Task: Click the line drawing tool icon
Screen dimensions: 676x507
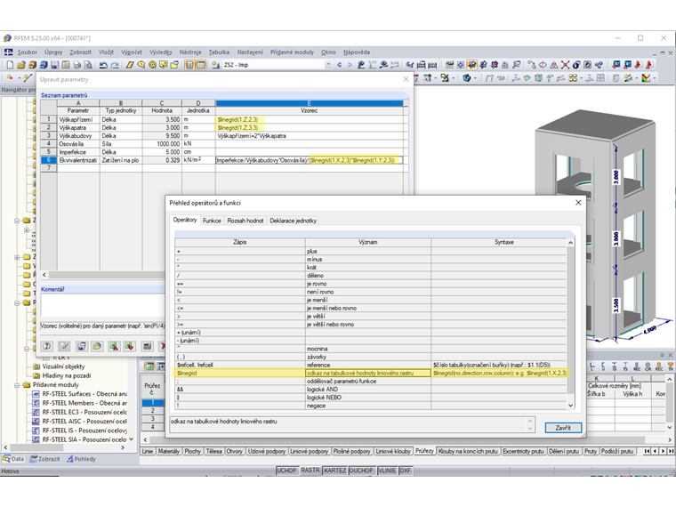Action: 28,78
